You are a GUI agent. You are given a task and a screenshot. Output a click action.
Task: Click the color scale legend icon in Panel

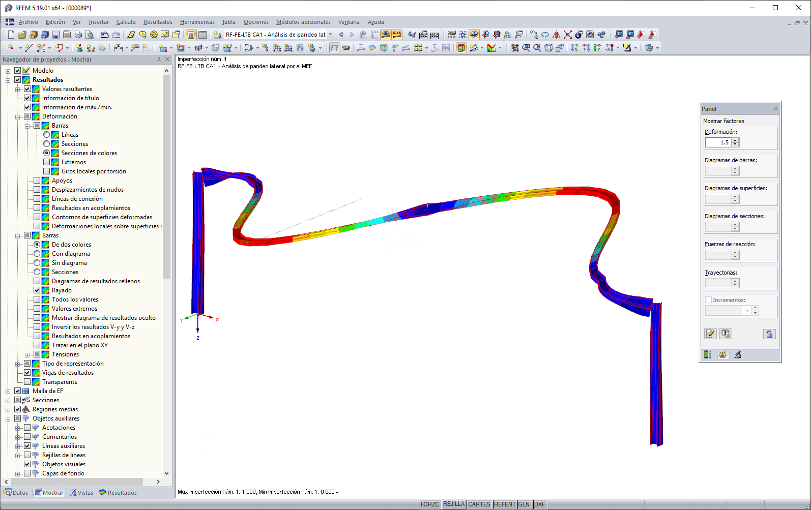pos(707,354)
